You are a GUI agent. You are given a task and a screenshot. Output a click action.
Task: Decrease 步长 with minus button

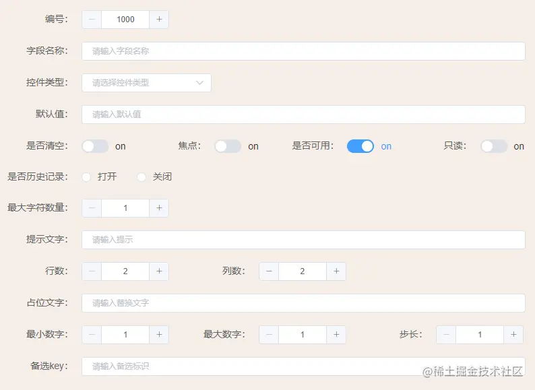tap(446, 334)
